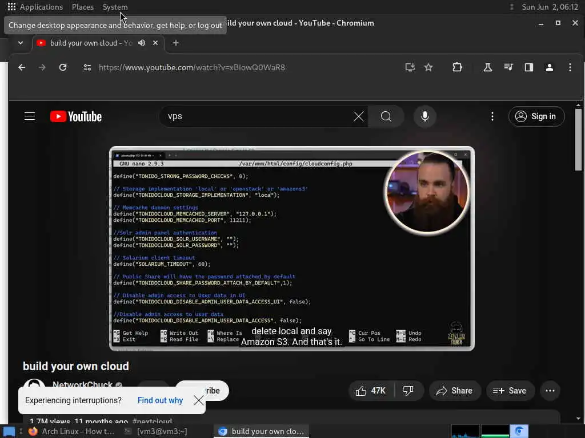This screenshot has height=438, width=585.
Task: Switch to the [vm3@vm3:~] terminal window
Action: (x=156, y=432)
